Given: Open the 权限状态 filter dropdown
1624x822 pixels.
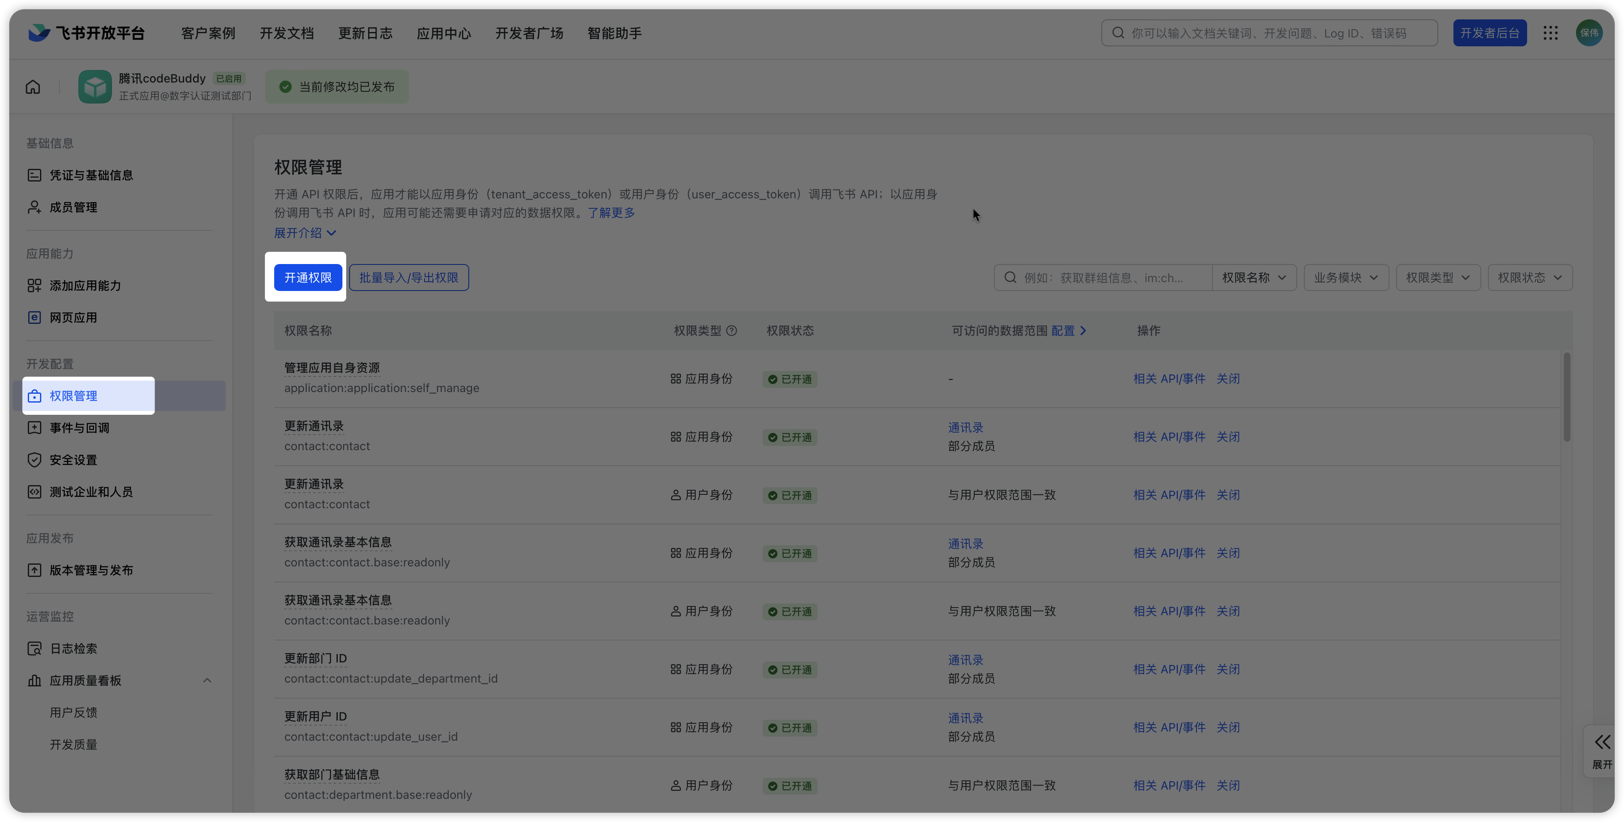Looking at the screenshot, I should coord(1529,278).
